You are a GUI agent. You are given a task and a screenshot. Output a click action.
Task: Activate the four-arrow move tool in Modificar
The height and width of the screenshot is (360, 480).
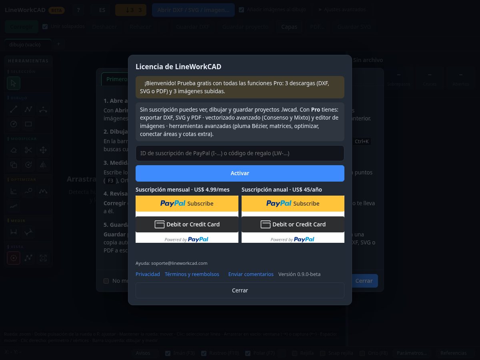(x=43, y=150)
